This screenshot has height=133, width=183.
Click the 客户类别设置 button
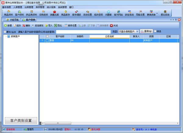click(x=21, y=120)
